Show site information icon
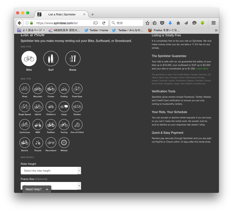 (x=27, y=23)
